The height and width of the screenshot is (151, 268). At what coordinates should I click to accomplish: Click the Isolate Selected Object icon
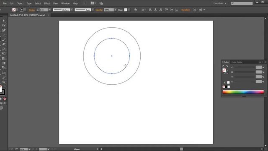pyautogui.click(x=195, y=10)
